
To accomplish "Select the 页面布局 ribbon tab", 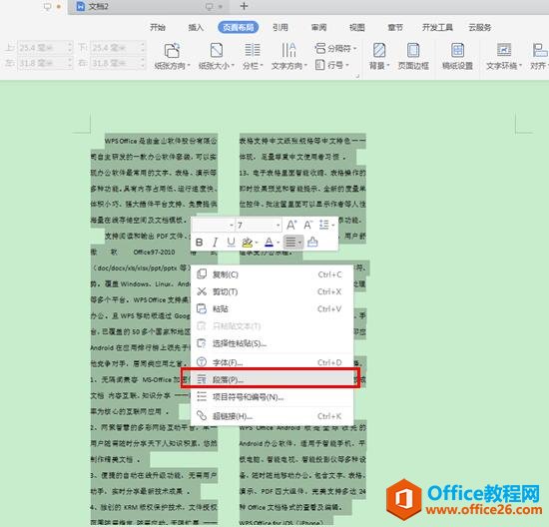I will [x=239, y=27].
